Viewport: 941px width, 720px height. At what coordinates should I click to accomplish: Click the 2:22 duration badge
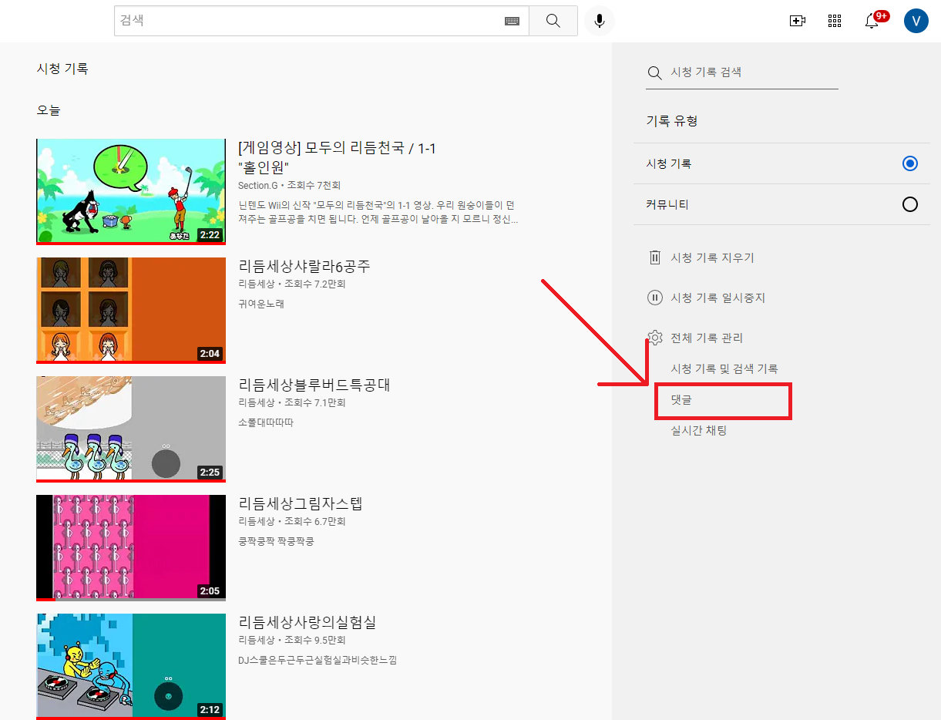[210, 234]
